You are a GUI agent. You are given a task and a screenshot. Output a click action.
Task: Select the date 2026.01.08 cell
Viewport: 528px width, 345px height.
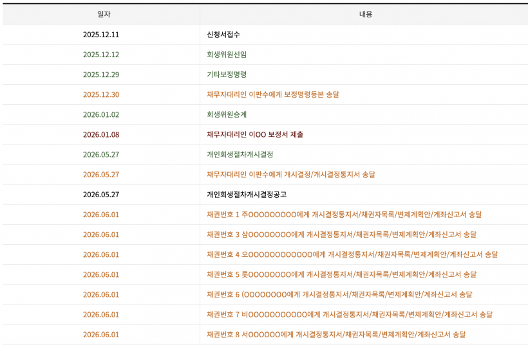pyautogui.click(x=101, y=135)
